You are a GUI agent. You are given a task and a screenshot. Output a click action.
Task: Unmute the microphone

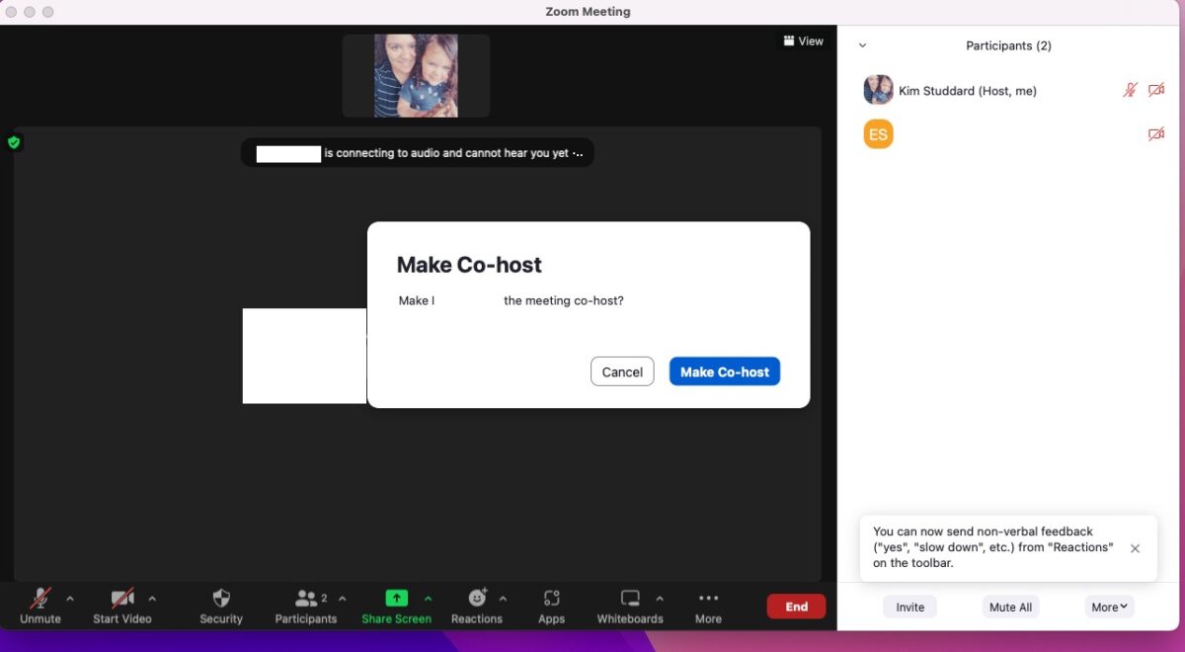(x=40, y=599)
